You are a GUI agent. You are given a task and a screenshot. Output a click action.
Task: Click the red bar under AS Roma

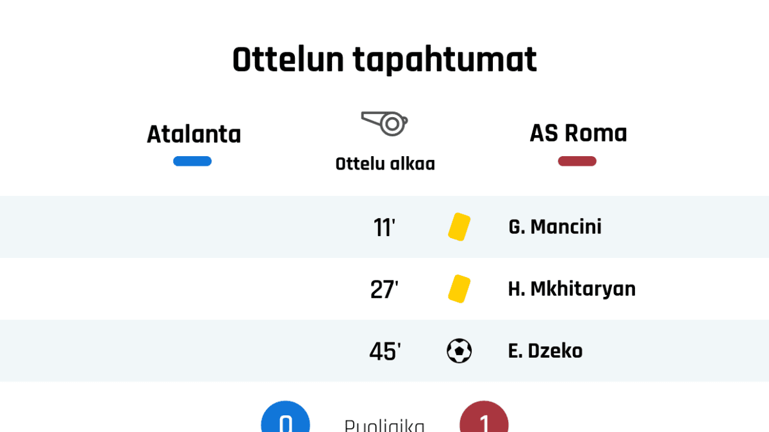[577, 161]
